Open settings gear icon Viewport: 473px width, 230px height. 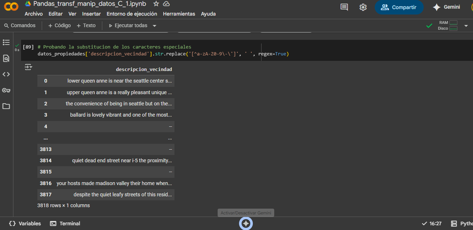(363, 7)
